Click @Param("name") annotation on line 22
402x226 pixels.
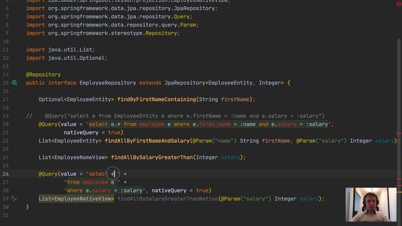pyautogui.click(x=215, y=141)
